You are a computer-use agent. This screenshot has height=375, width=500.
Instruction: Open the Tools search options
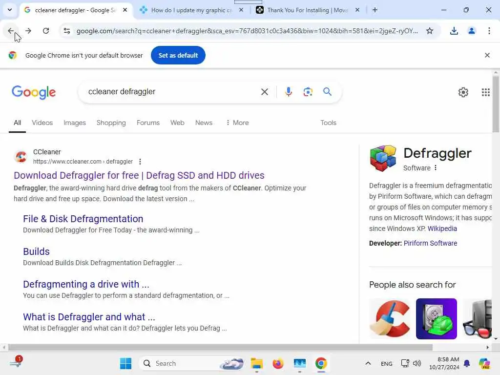pyautogui.click(x=328, y=123)
